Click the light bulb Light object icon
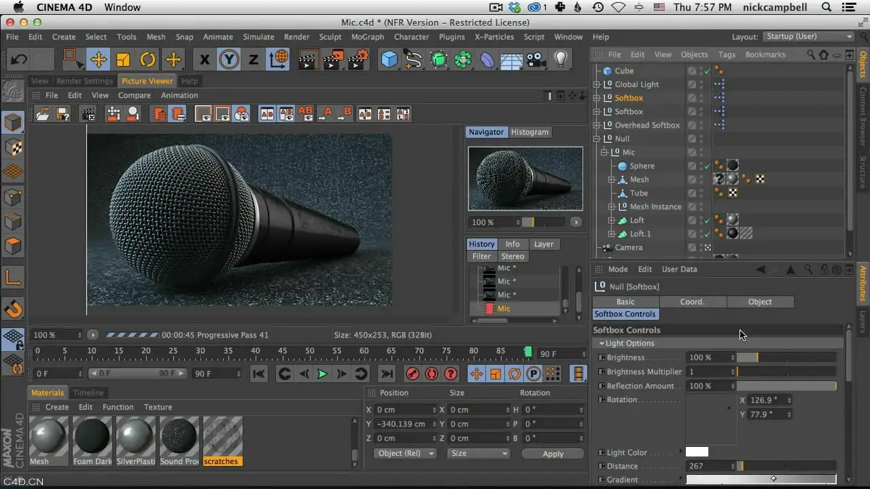 click(x=560, y=60)
